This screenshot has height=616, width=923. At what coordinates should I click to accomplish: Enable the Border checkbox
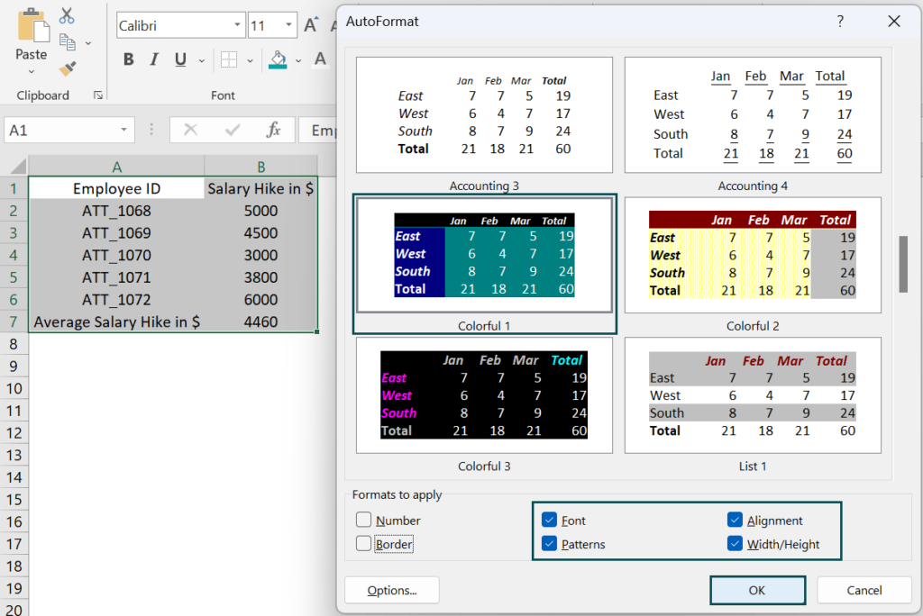pos(364,544)
